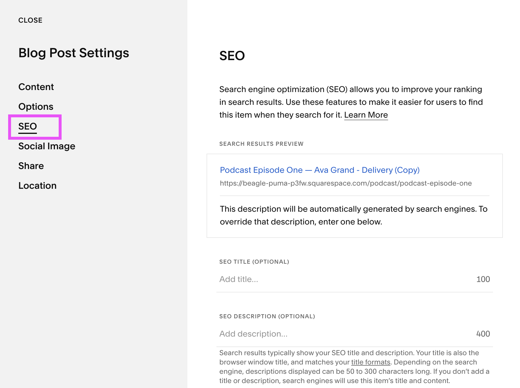Click the 400 character counter
Image resolution: width=520 pixels, height=388 pixels.
click(483, 334)
